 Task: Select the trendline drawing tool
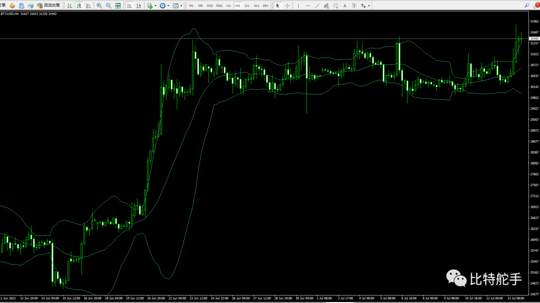point(317,5)
